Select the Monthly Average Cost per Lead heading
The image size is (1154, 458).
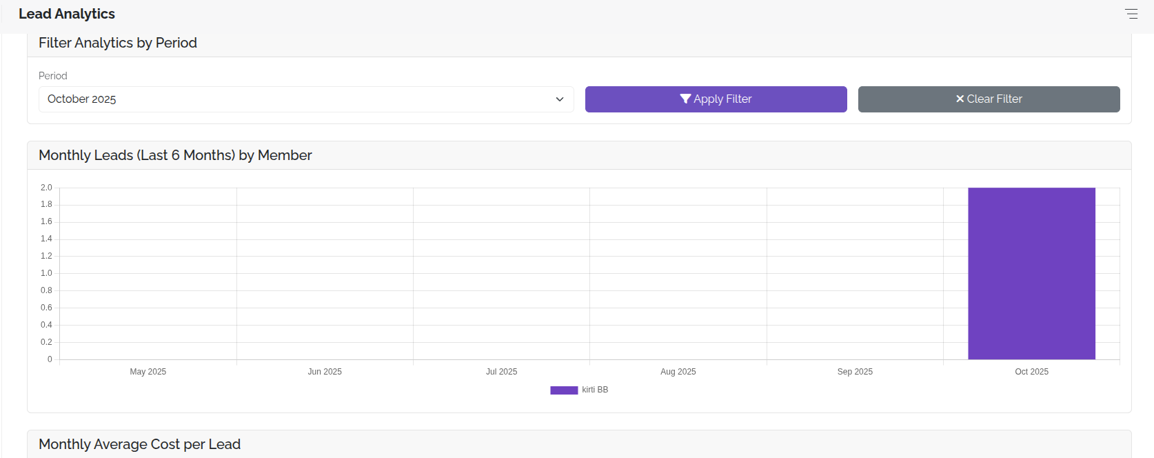tap(139, 444)
